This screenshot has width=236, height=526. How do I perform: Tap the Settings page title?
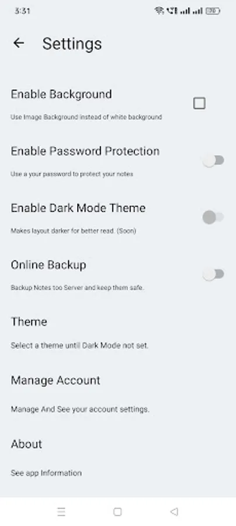pos(72,44)
